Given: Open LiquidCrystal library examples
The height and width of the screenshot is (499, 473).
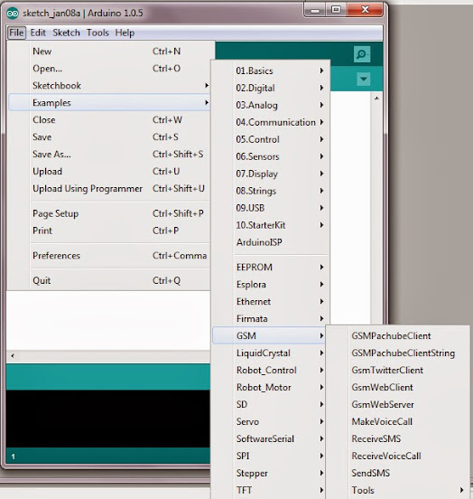Looking at the screenshot, I should (x=270, y=353).
